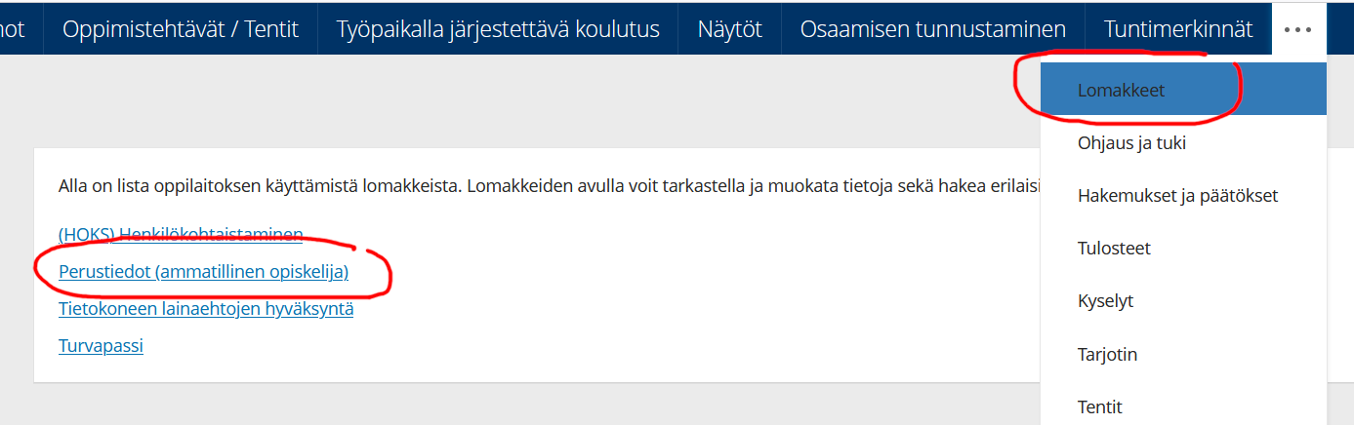Click the cut-off tab ending in "not"
The height and width of the screenshot is (425, 1354).
coord(14,29)
